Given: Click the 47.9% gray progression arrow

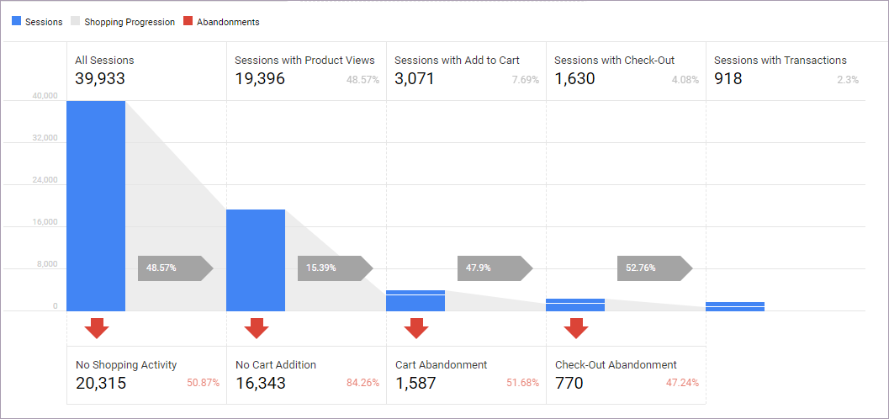Looking at the screenshot, I should tap(494, 268).
